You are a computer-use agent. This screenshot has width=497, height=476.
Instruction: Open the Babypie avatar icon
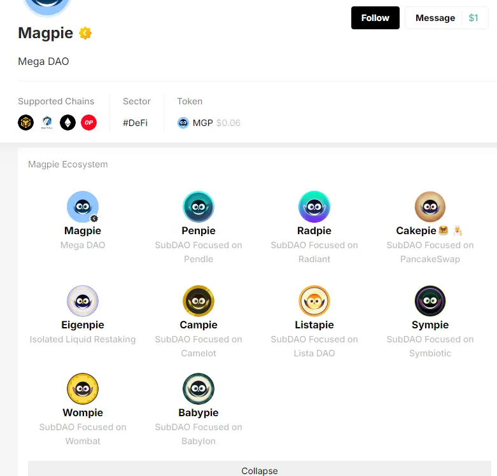(199, 389)
